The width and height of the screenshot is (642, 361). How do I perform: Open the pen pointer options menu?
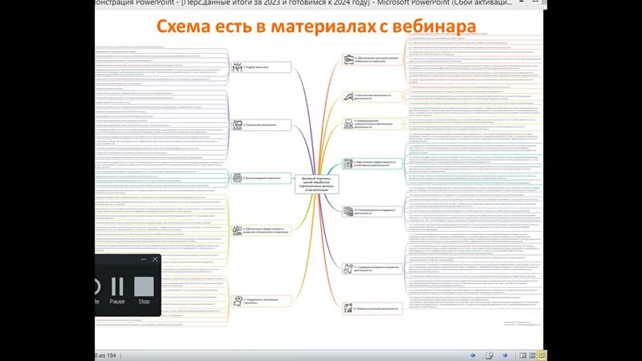(490, 355)
